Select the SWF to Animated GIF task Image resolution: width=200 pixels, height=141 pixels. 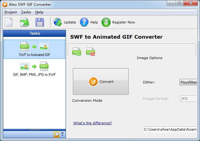tap(34, 49)
